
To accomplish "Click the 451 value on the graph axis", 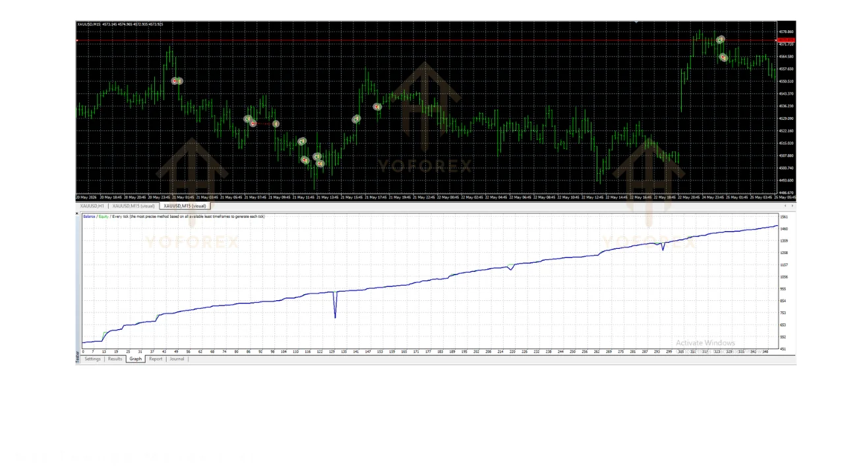I will (783, 349).
